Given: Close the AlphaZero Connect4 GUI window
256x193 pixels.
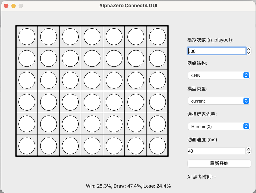Looking at the screenshot, I should [x=6, y=6].
